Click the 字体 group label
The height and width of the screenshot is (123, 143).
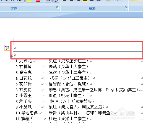tap(14, 8)
